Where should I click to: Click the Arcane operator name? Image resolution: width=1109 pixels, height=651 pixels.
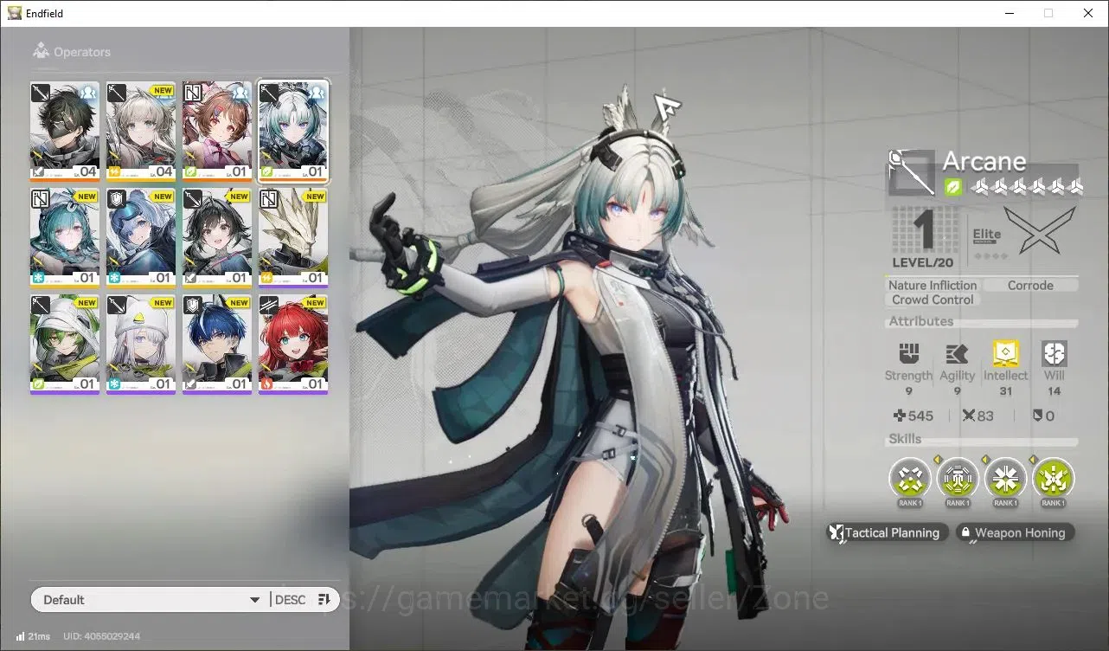pyautogui.click(x=984, y=162)
